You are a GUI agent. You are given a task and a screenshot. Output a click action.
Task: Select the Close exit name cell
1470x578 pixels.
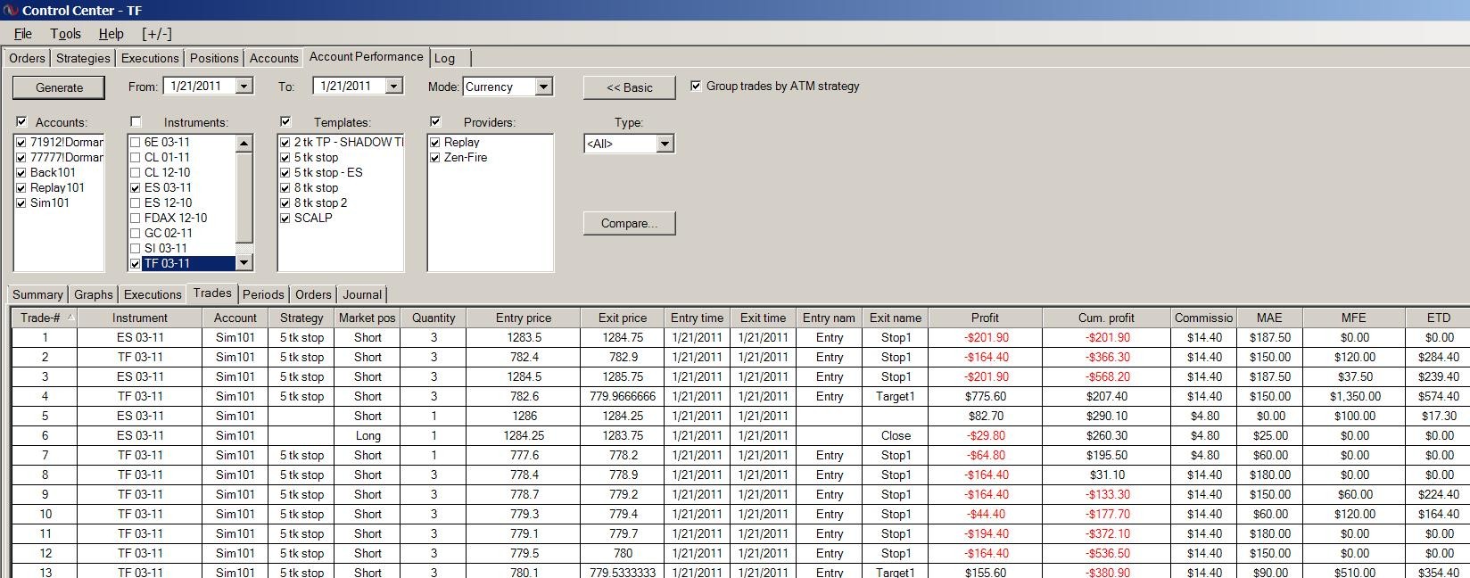896,435
